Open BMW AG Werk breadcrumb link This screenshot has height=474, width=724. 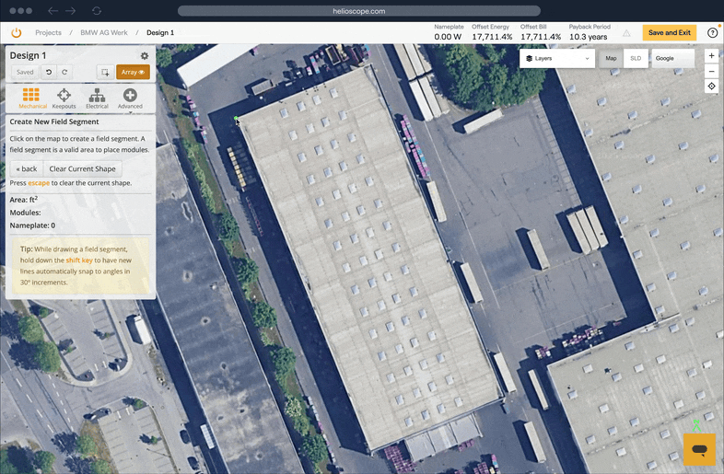103,32
